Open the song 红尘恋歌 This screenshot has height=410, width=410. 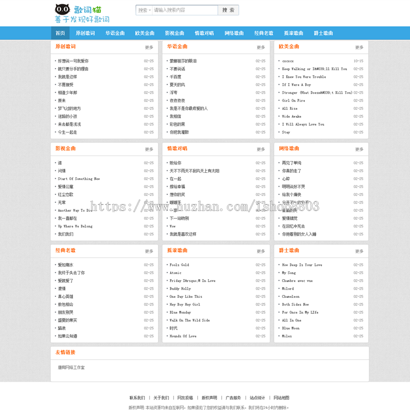[66, 195]
